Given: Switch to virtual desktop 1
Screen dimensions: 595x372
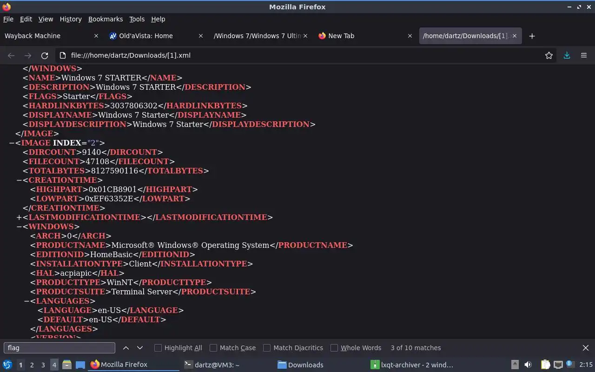Looking at the screenshot, I should tap(20, 365).
